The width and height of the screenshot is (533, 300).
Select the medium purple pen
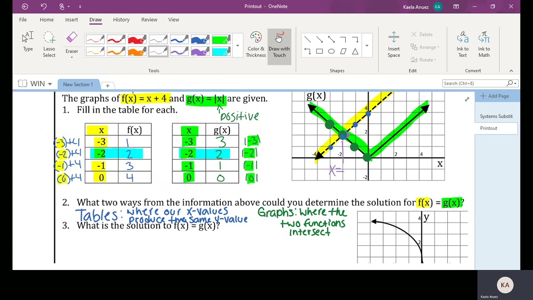pos(179,51)
